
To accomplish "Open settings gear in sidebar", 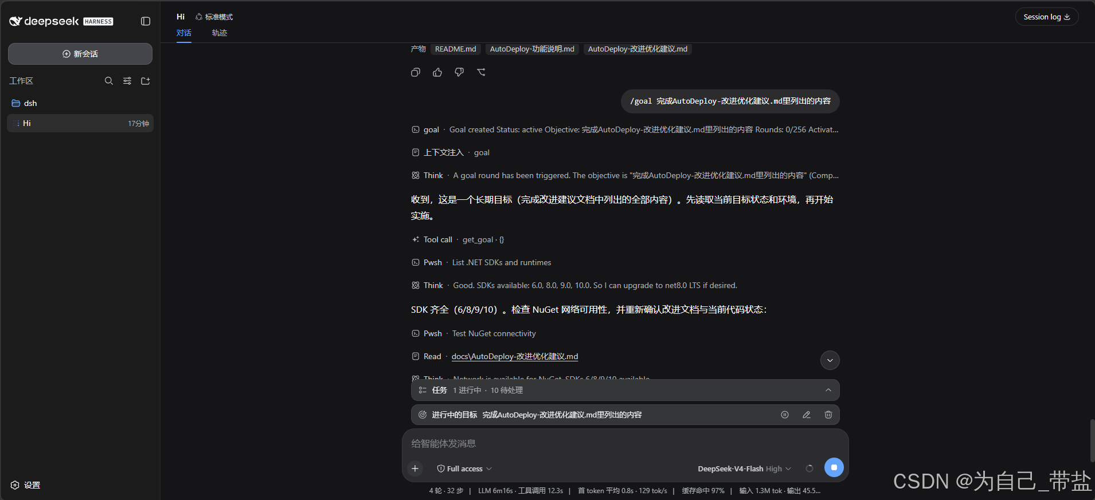I will tap(15, 485).
